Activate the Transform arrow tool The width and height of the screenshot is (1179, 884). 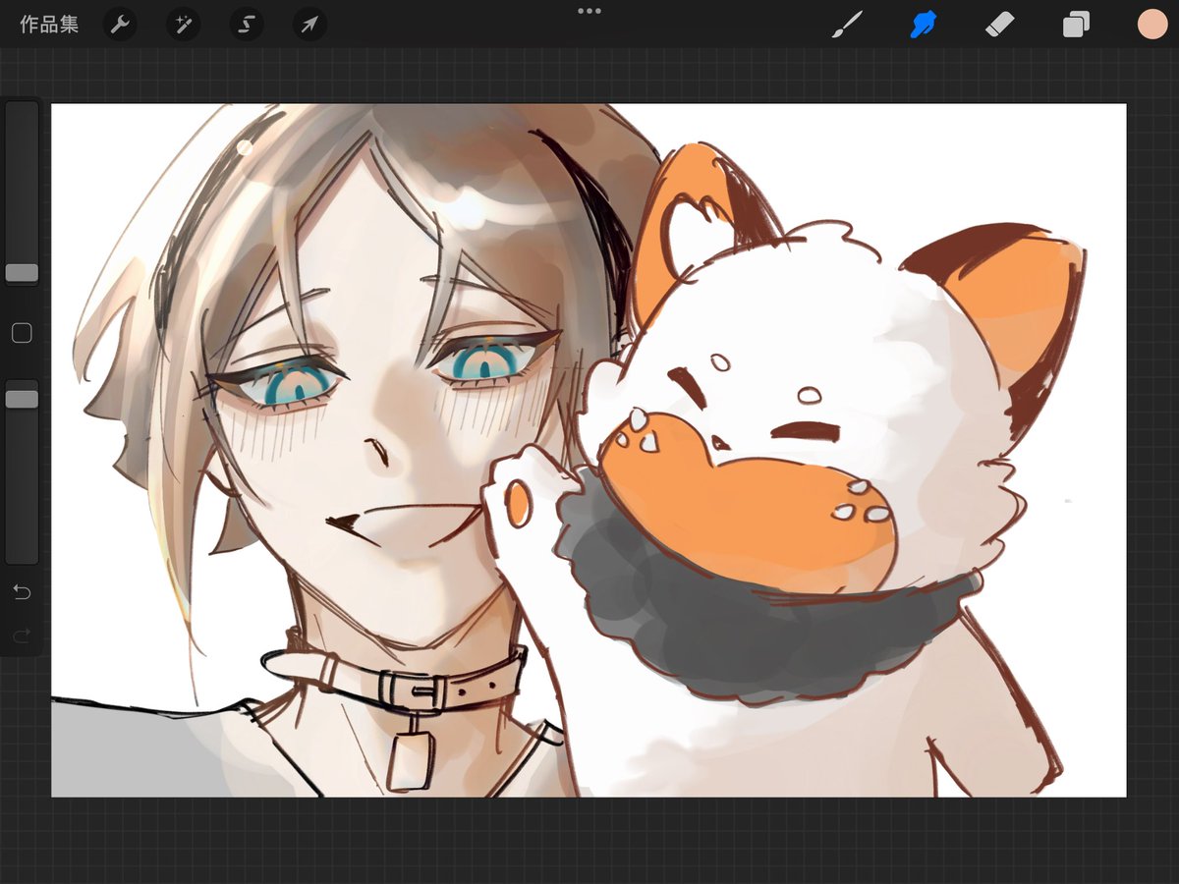309,25
